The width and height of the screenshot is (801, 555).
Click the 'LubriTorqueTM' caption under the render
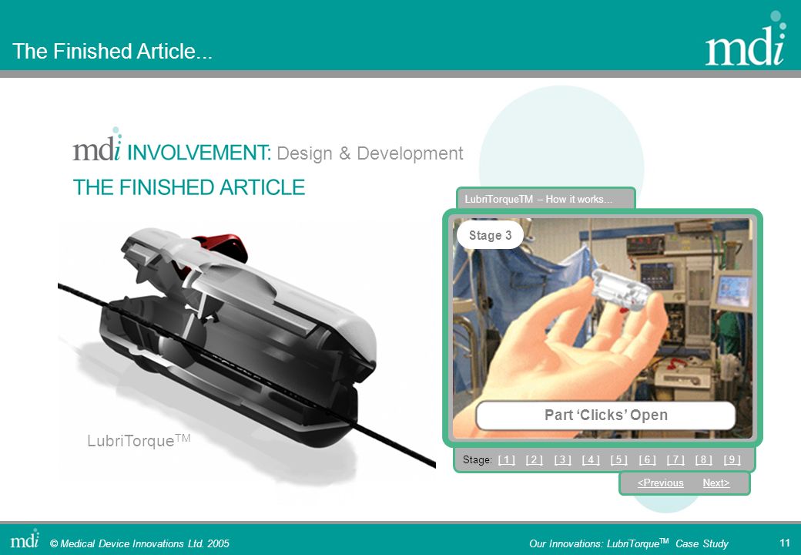pos(139,440)
